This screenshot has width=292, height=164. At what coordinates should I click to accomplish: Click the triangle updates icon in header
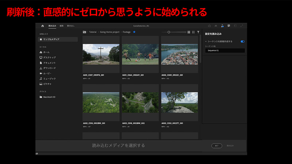[216, 26]
